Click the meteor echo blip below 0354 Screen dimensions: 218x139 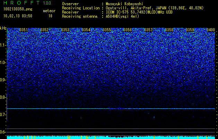tap(81, 117)
